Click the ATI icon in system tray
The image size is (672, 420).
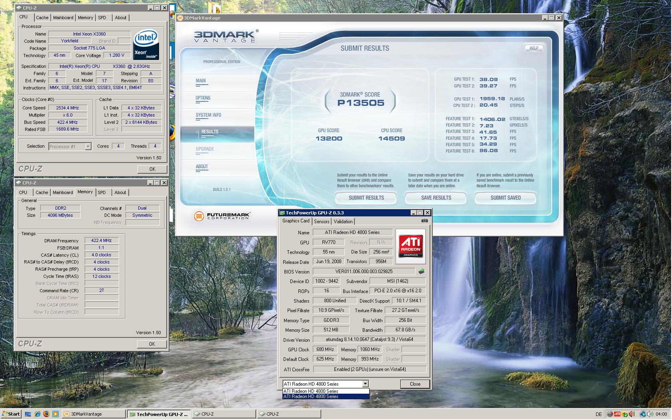click(x=617, y=414)
